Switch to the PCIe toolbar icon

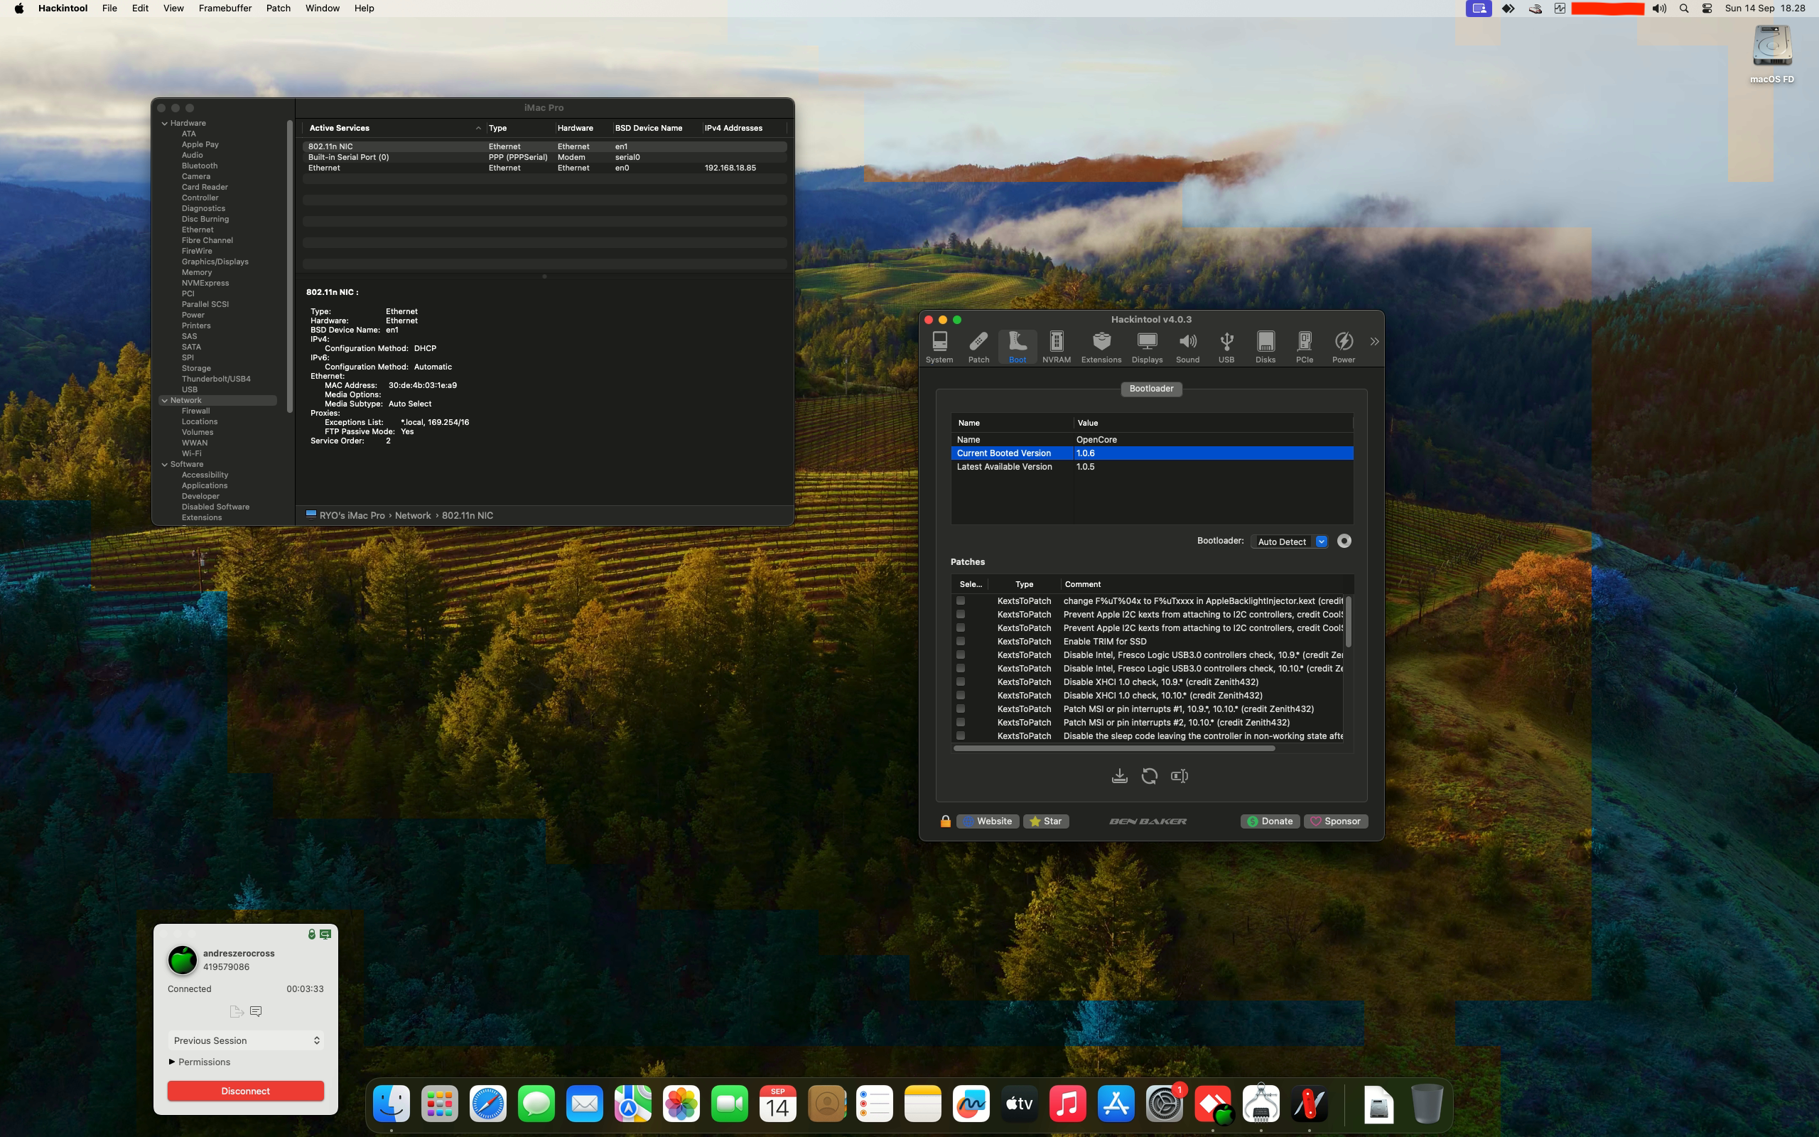[x=1304, y=347]
